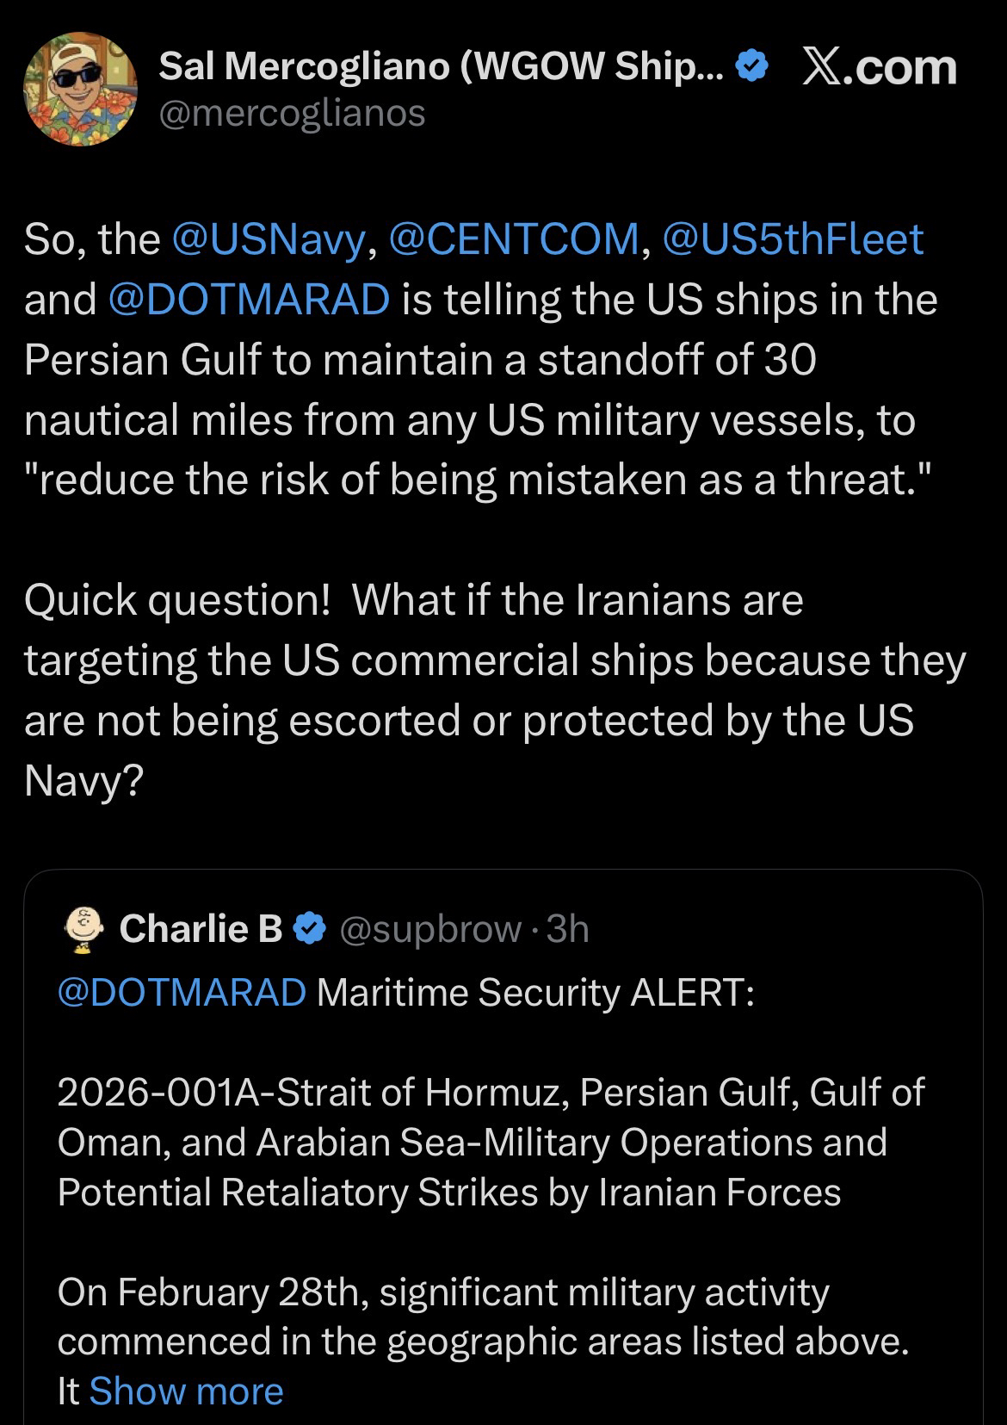This screenshot has height=1425, width=1007.
Task: Open the Charlie B display name
Action: [201, 929]
